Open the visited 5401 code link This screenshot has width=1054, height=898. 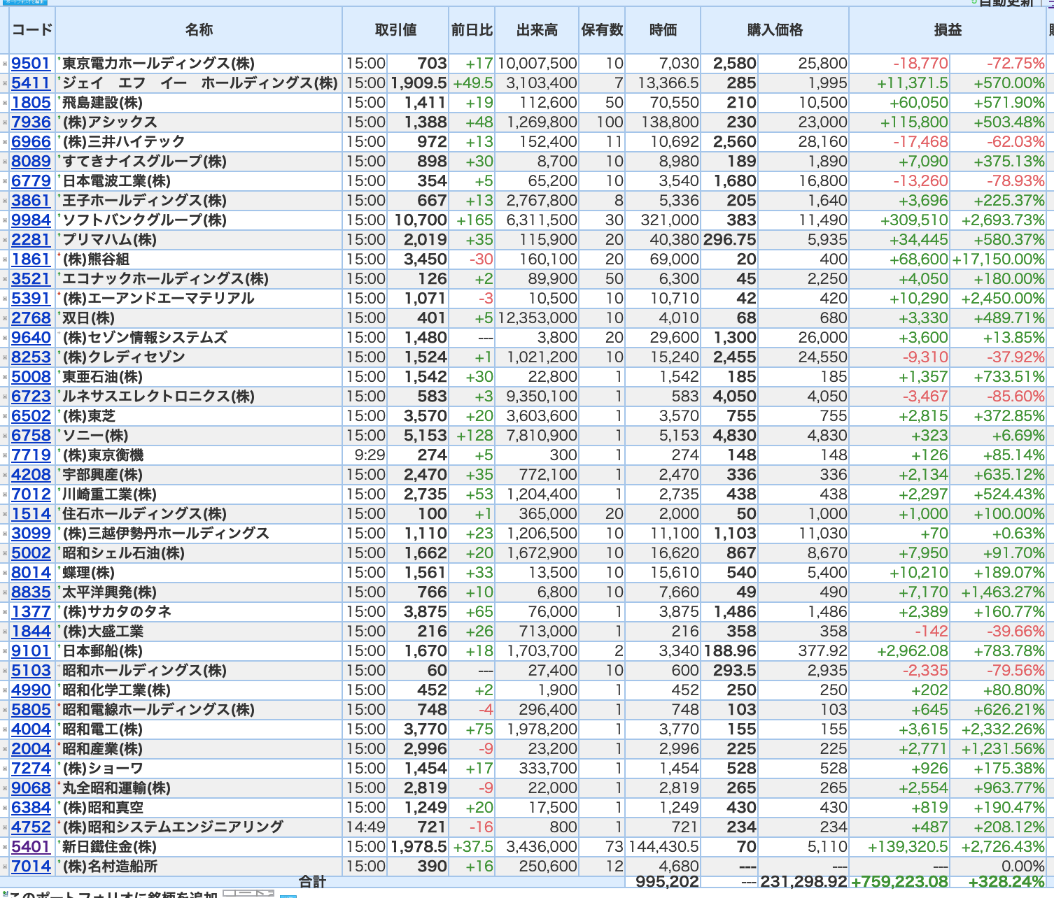pos(31,847)
